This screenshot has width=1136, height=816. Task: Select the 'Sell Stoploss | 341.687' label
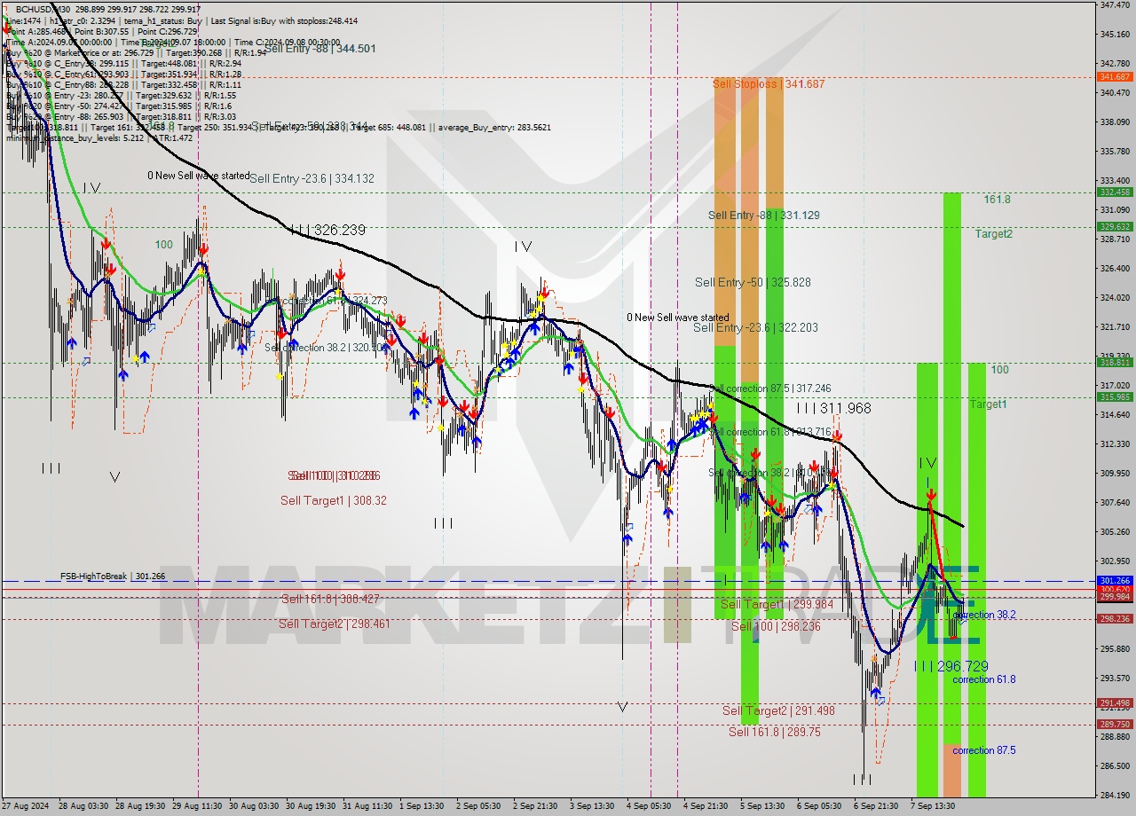point(769,84)
